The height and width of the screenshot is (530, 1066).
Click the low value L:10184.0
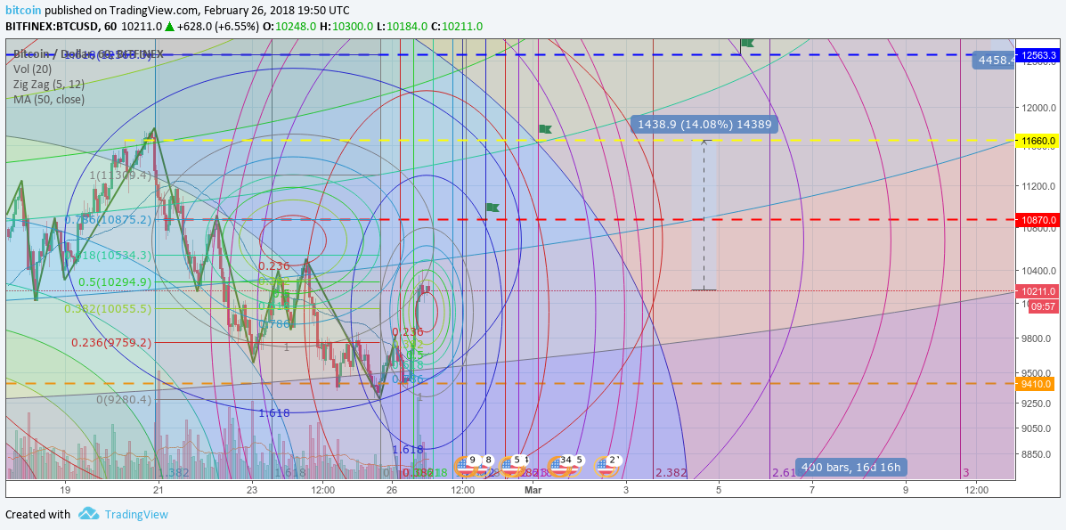coord(402,27)
